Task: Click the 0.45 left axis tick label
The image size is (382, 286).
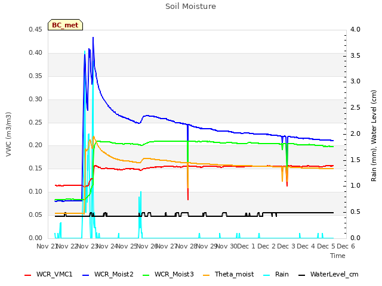Action: pos(36,29)
